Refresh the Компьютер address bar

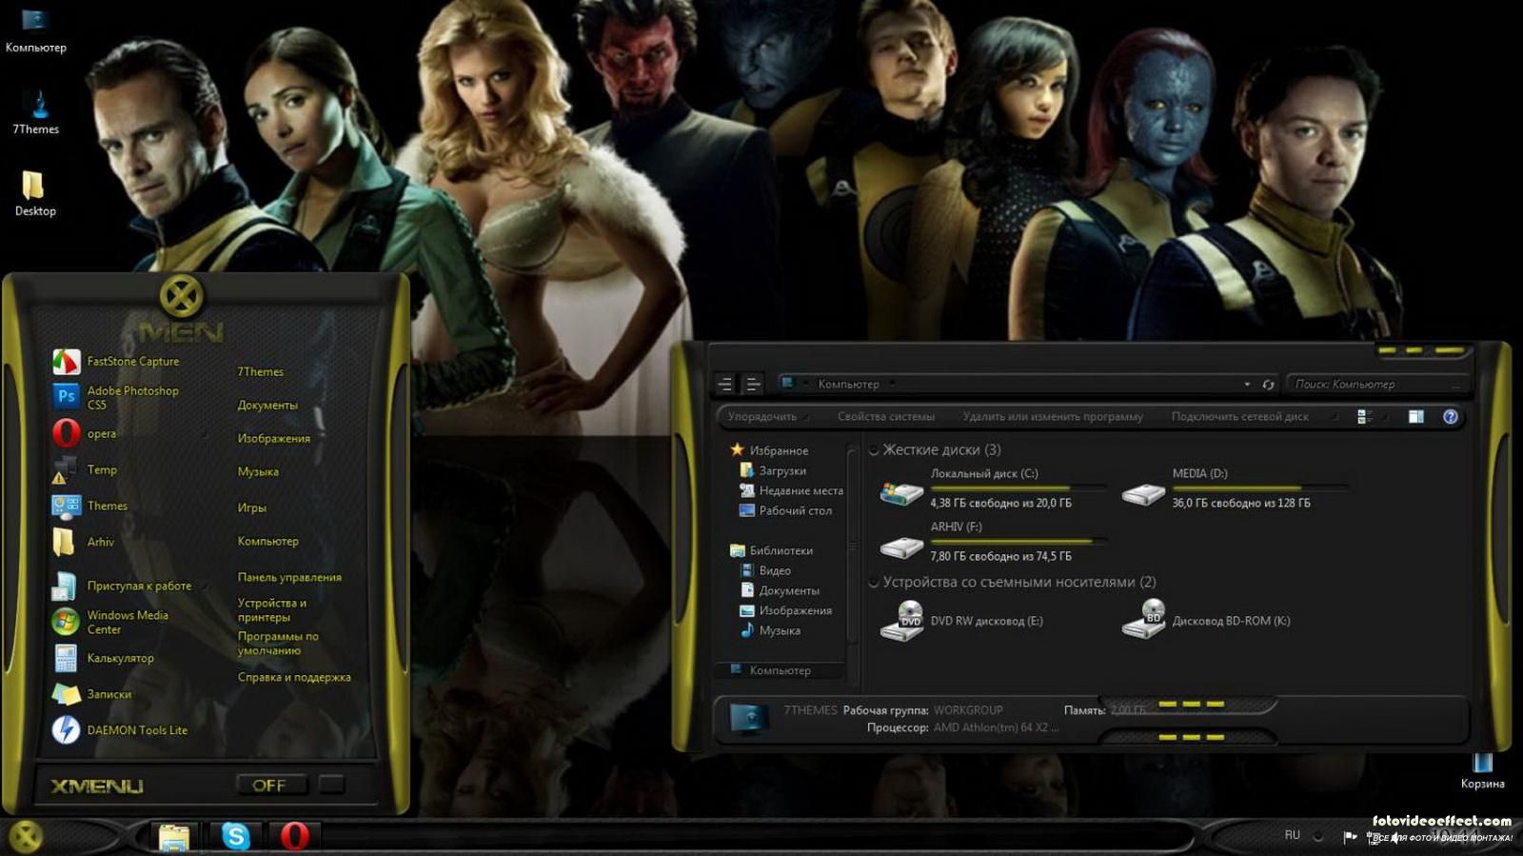[1268, 385]
